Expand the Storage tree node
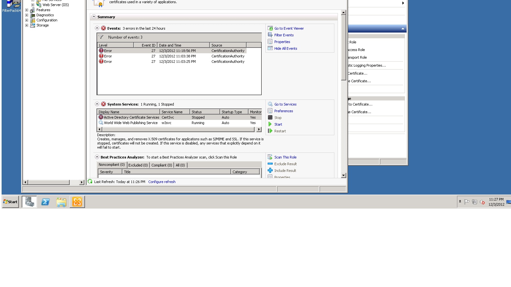 click(x=27, y=25)
